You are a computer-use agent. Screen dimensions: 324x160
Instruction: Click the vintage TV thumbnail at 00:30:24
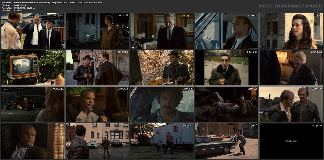pyautogui.click(x=33, y=68)
